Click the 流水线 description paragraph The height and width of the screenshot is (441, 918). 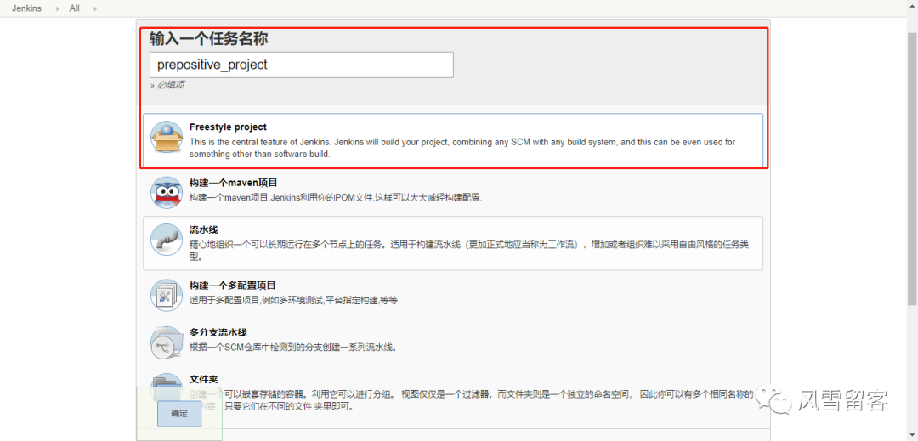pos(469,250)
